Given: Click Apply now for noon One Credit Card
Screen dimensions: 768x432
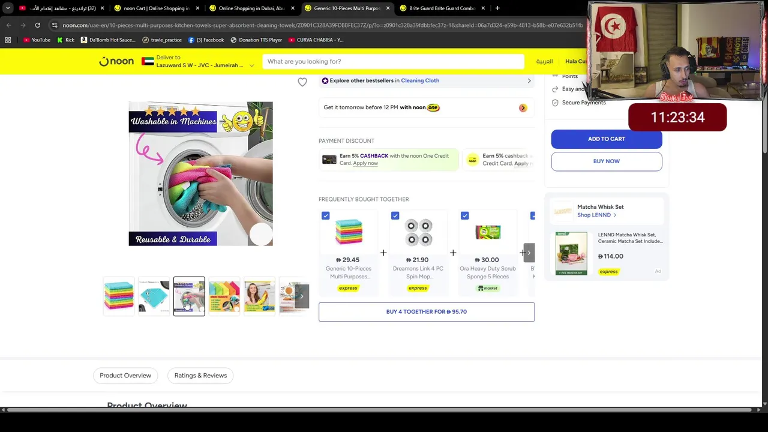Looking at the screenshot, I should (x=365, y=163).
